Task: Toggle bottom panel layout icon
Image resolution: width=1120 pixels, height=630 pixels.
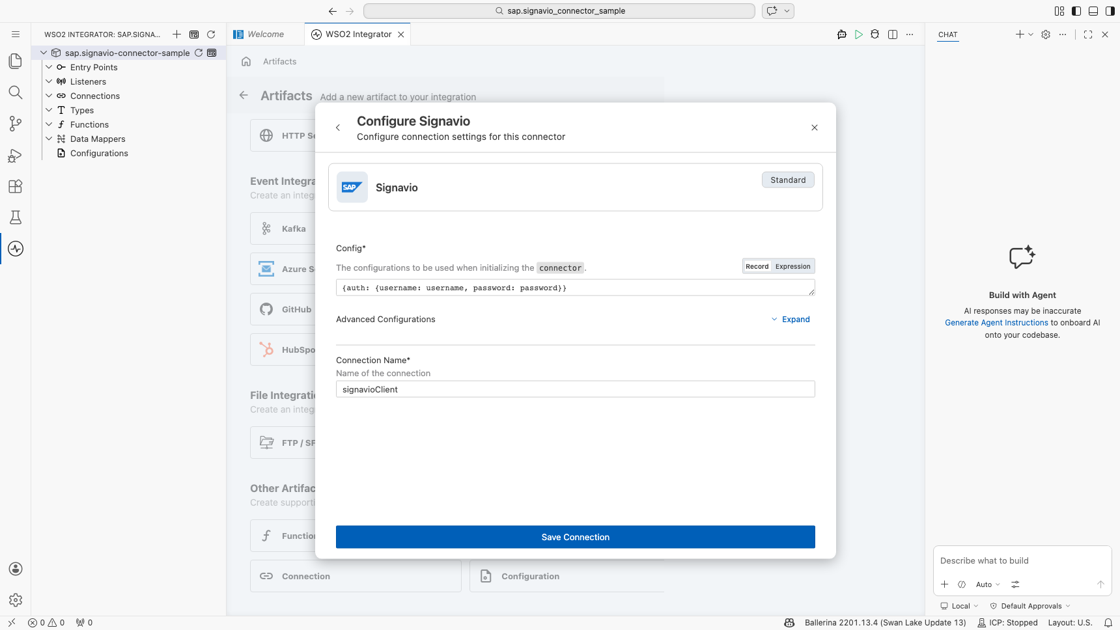Action: pyautogui.click(x=1093, y=11)
